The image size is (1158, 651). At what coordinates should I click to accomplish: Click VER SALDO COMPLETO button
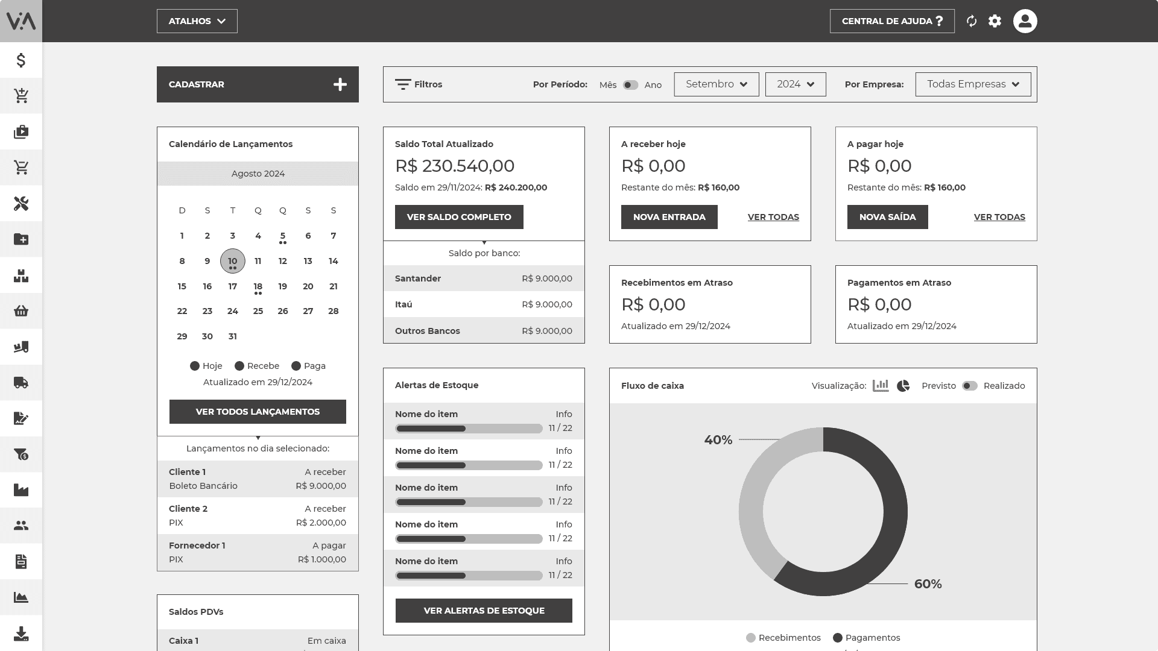coord(458,217)
